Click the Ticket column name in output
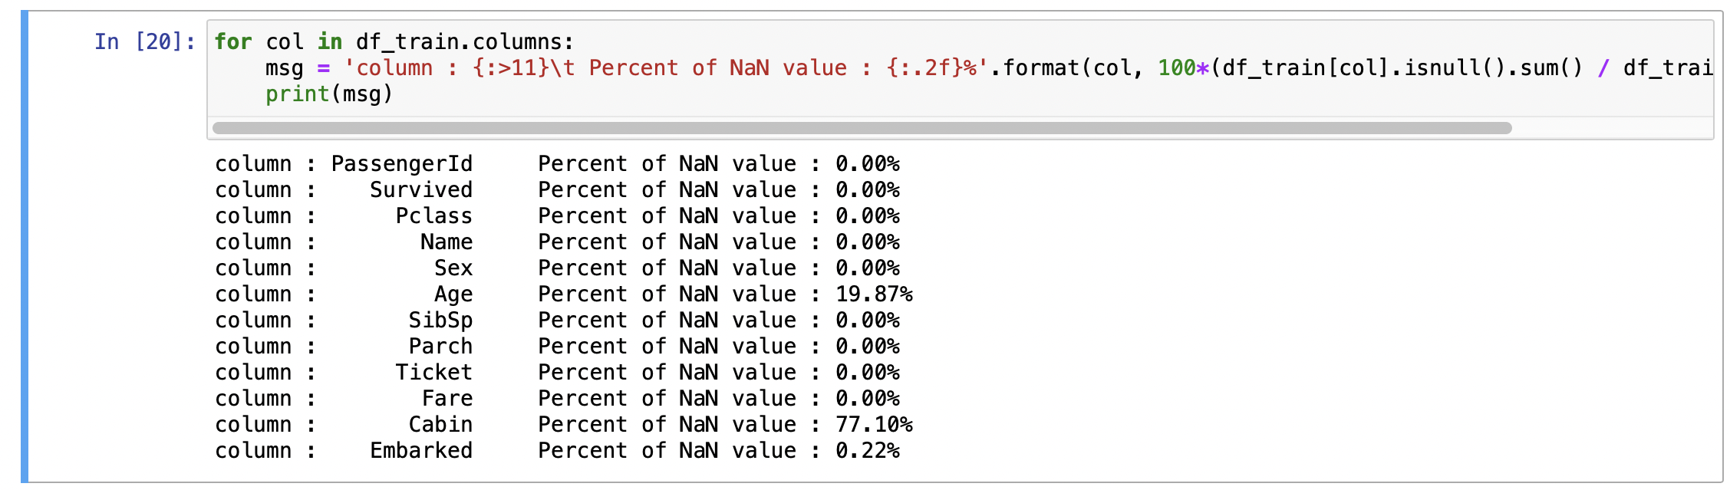 pos(434,372)
